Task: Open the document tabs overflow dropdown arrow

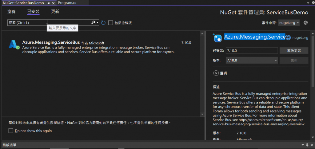Action: point(308,3)
